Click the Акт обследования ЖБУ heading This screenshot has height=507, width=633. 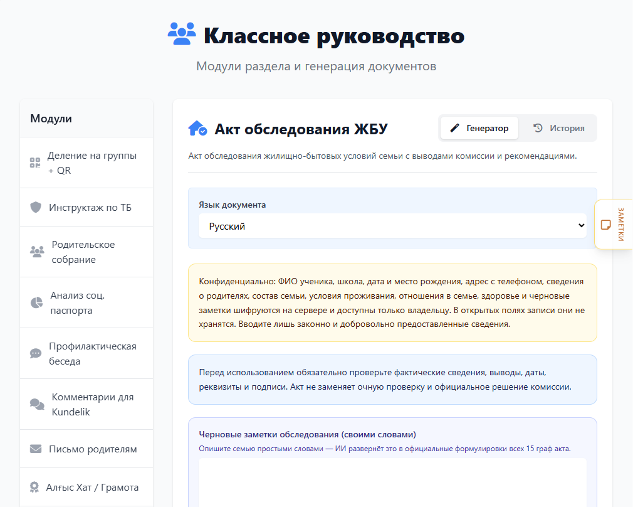(301, 129)
